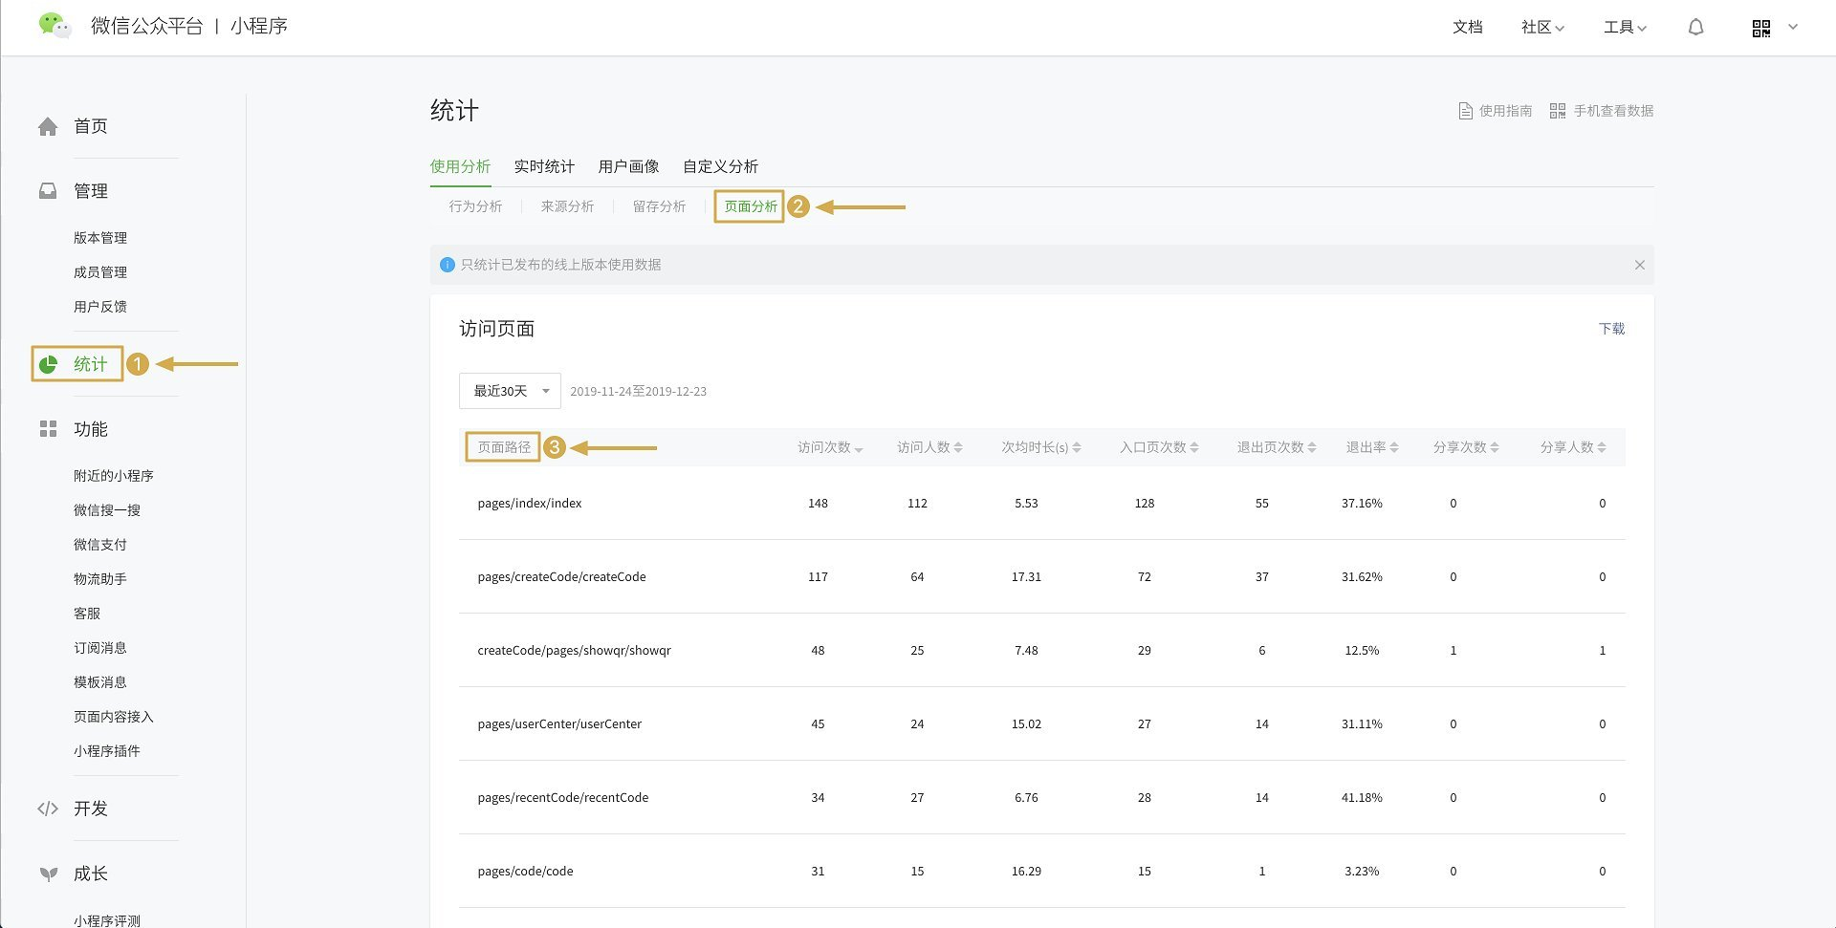Switch to the 自定义分析 tab
This screenshot has width=1836, height=928.
point(720,166)
